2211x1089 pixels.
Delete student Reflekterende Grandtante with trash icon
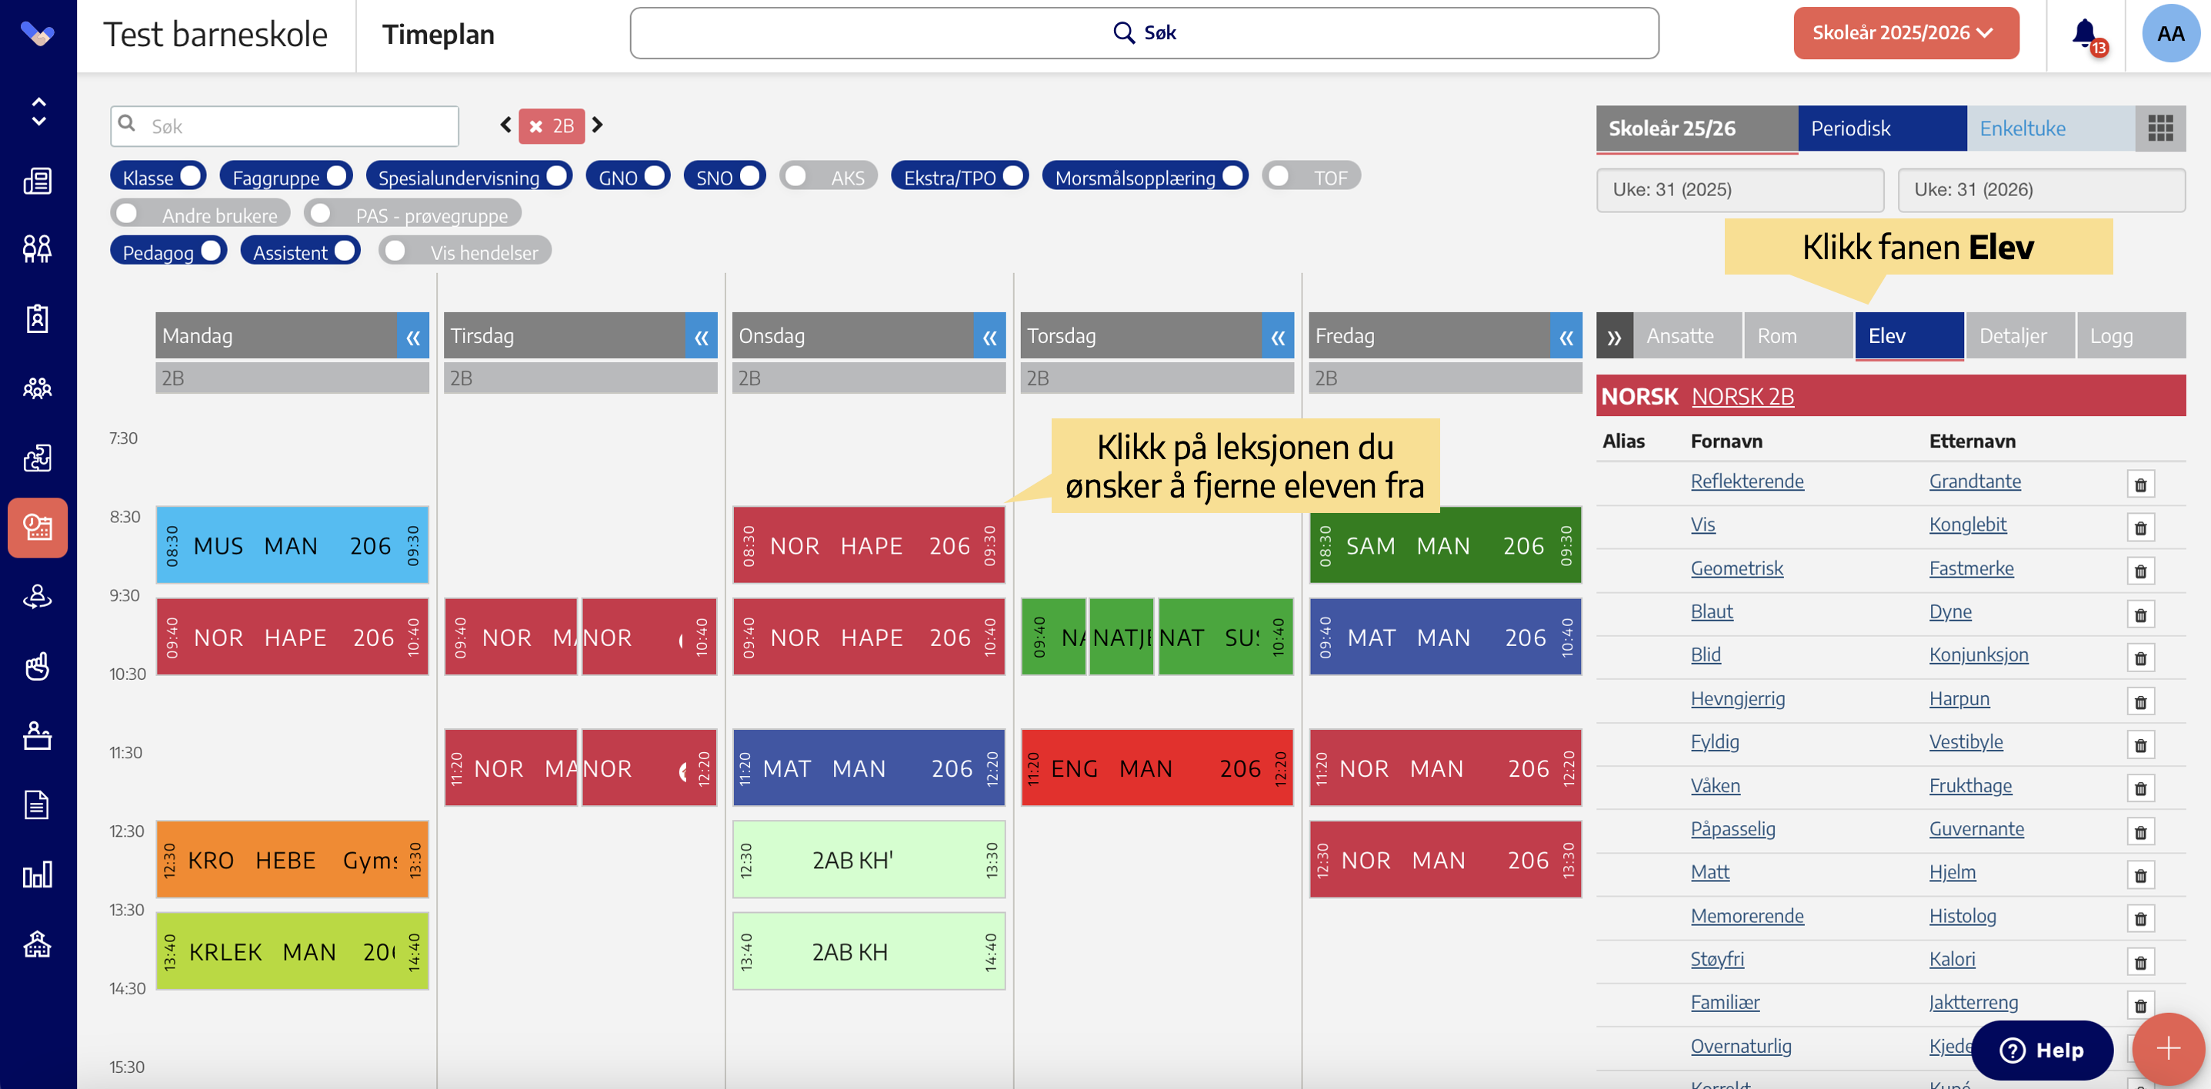tap(2141, 485)
